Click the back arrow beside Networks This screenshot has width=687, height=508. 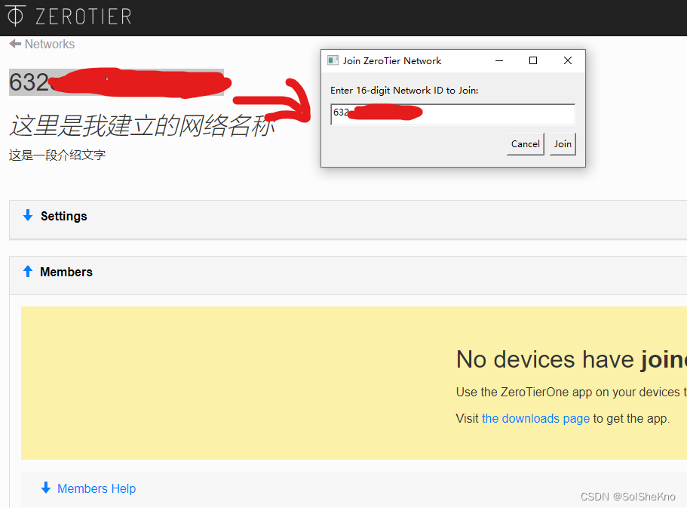click(x=15, y=44)
